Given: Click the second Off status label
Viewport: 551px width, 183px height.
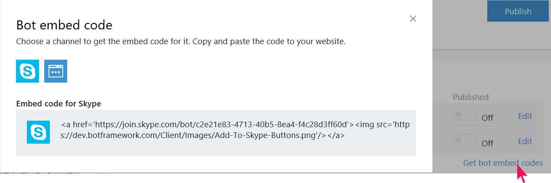Looking at the screenshot, I should point(487,143).
